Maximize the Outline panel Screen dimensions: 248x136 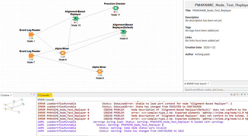click(x=34, y=94)
